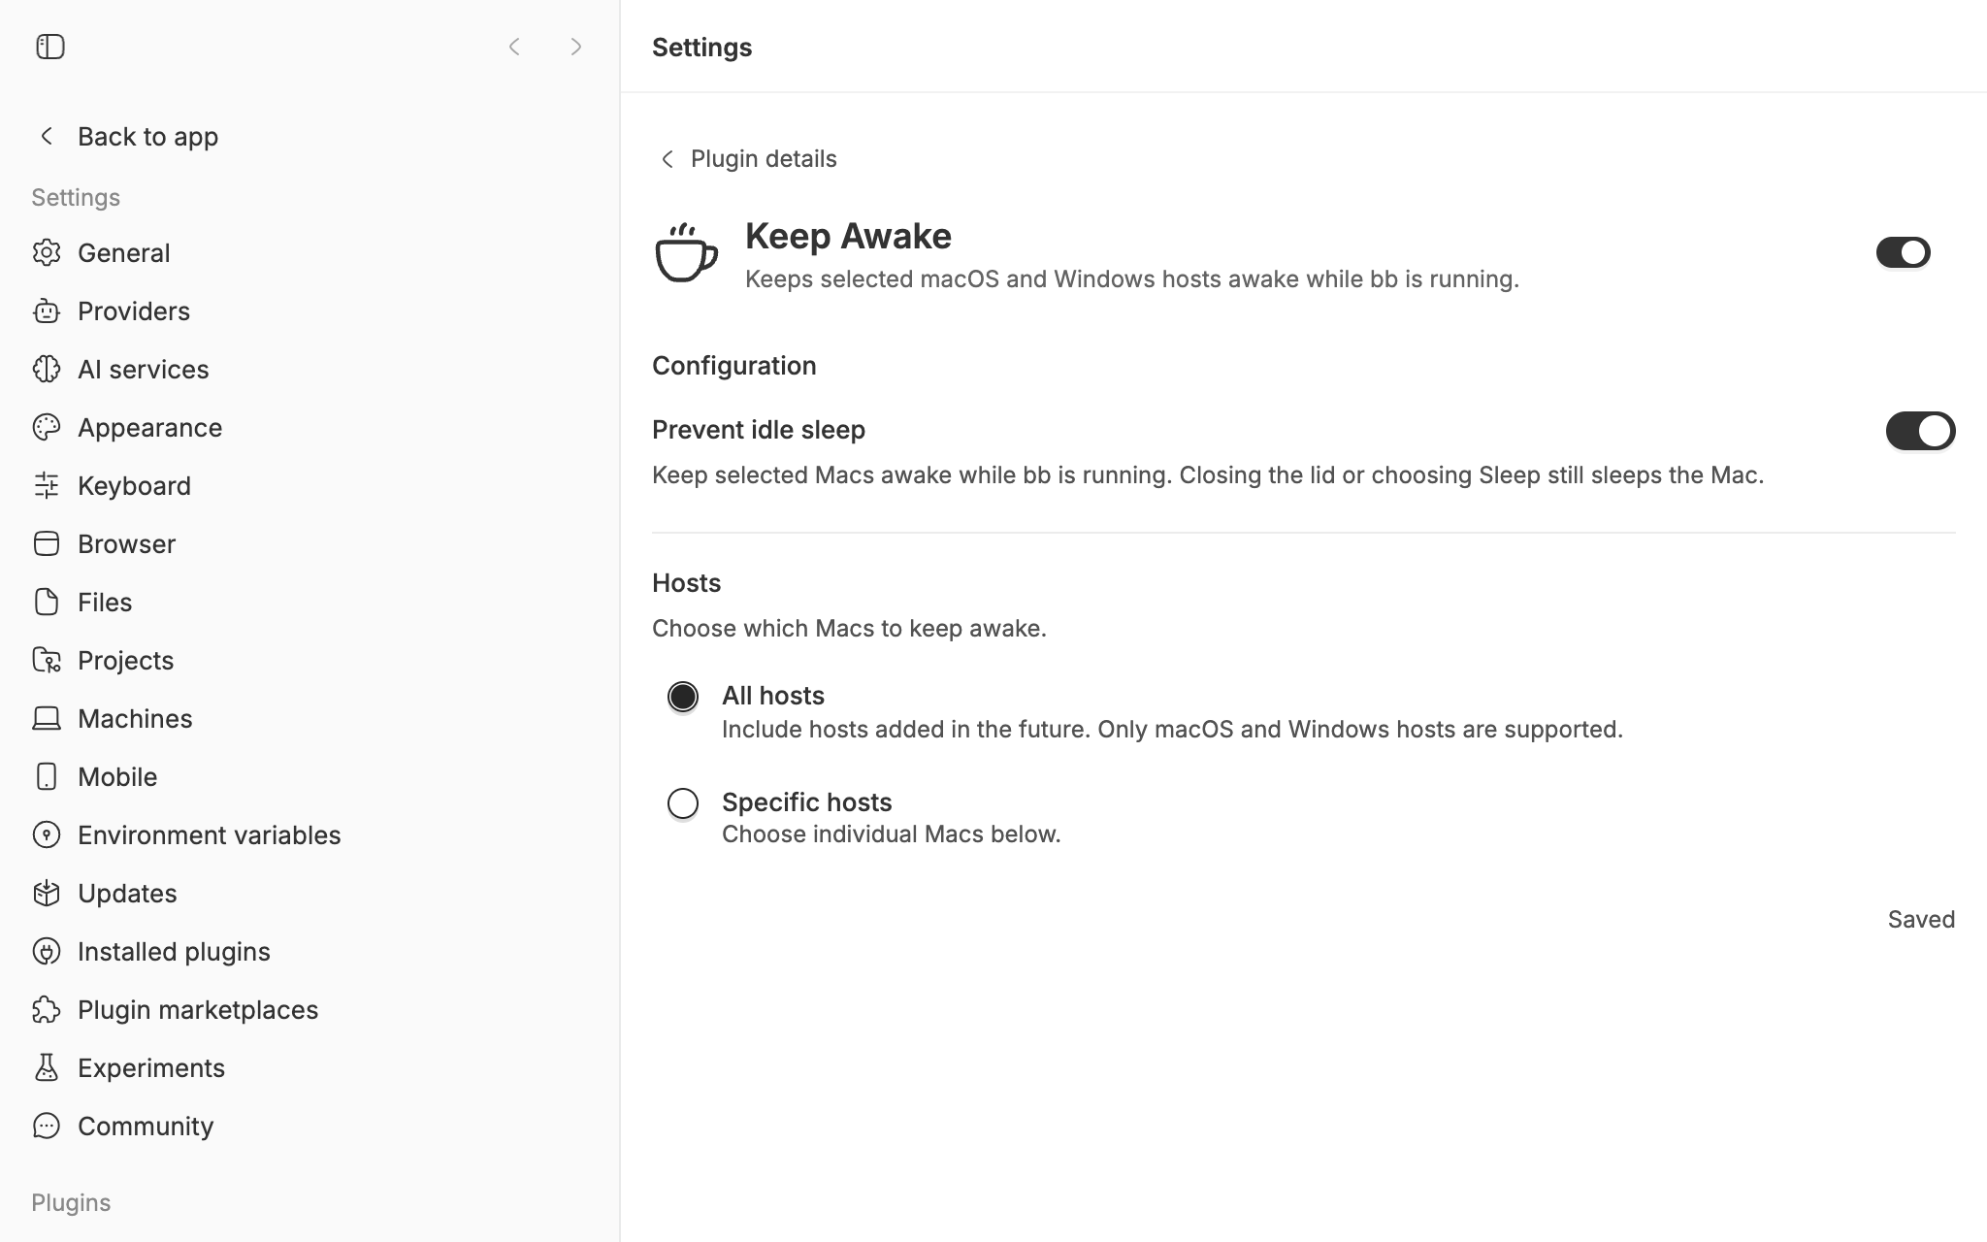Click the Providers robot icon
This screenshot has height=1242, width=1987.
click(47, 310)
